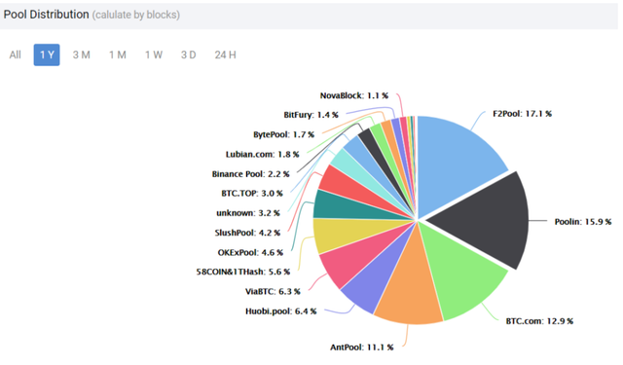Show the 24H pool distribution
623x365 pixels.
[225, 55]
